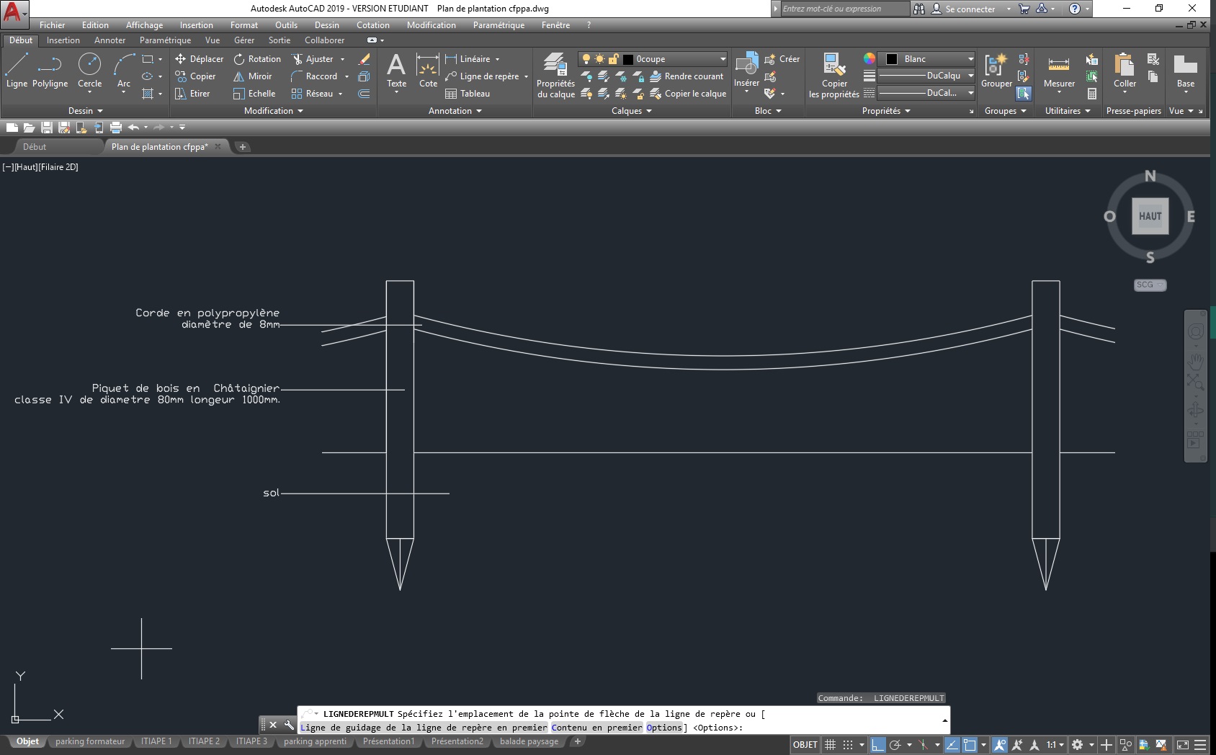
Task: Click the Options keyword in command line
Action: (663, 728)
